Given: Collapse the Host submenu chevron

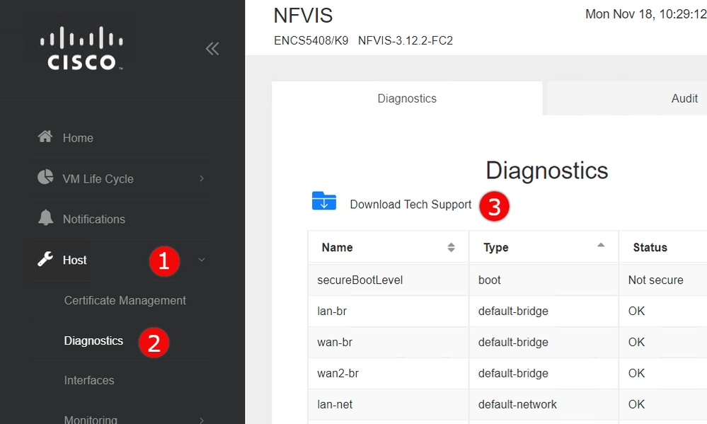Looking at the screenshot, I should coord(202,260).
